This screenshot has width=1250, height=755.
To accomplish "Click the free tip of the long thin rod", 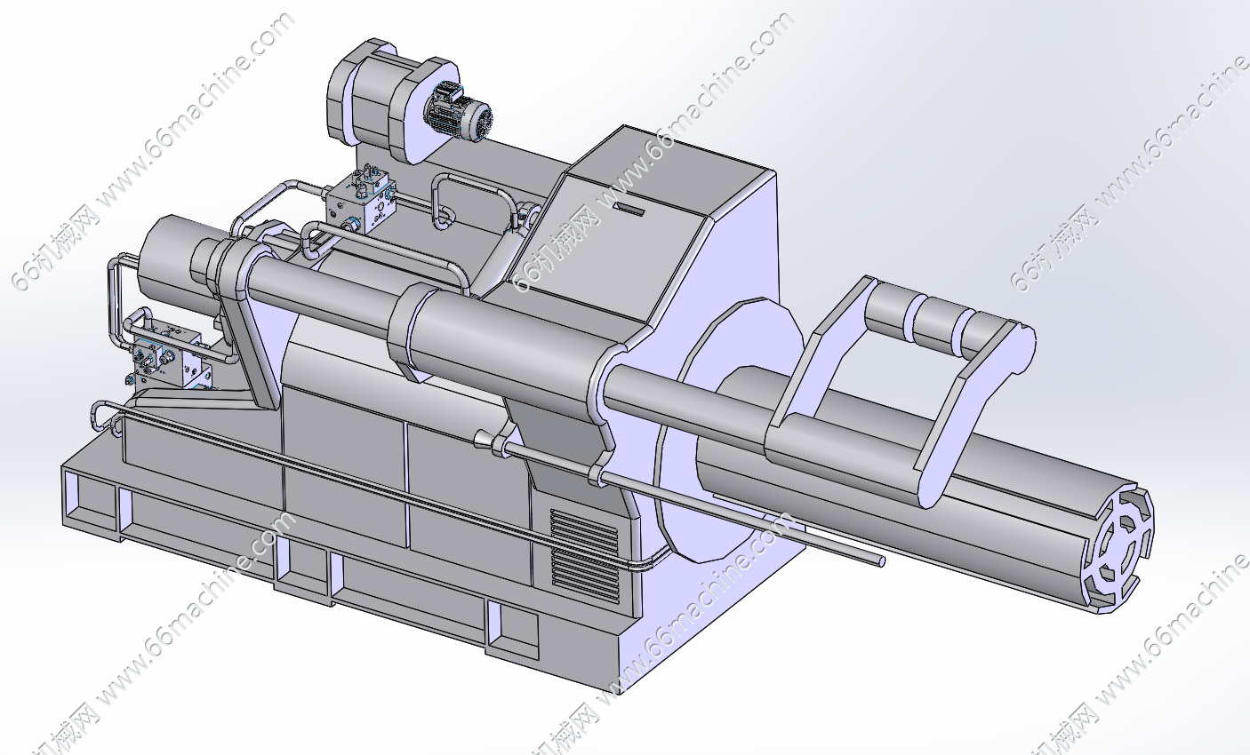I will pyautogui.click(x=878, y=560).
